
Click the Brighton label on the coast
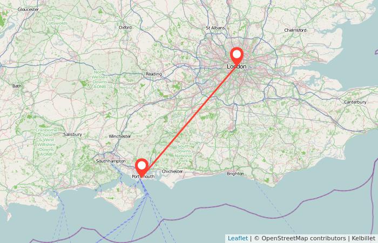235,173
